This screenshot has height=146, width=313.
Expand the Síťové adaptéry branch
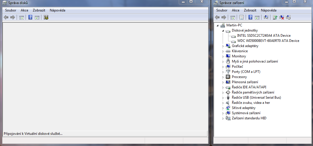223,108
